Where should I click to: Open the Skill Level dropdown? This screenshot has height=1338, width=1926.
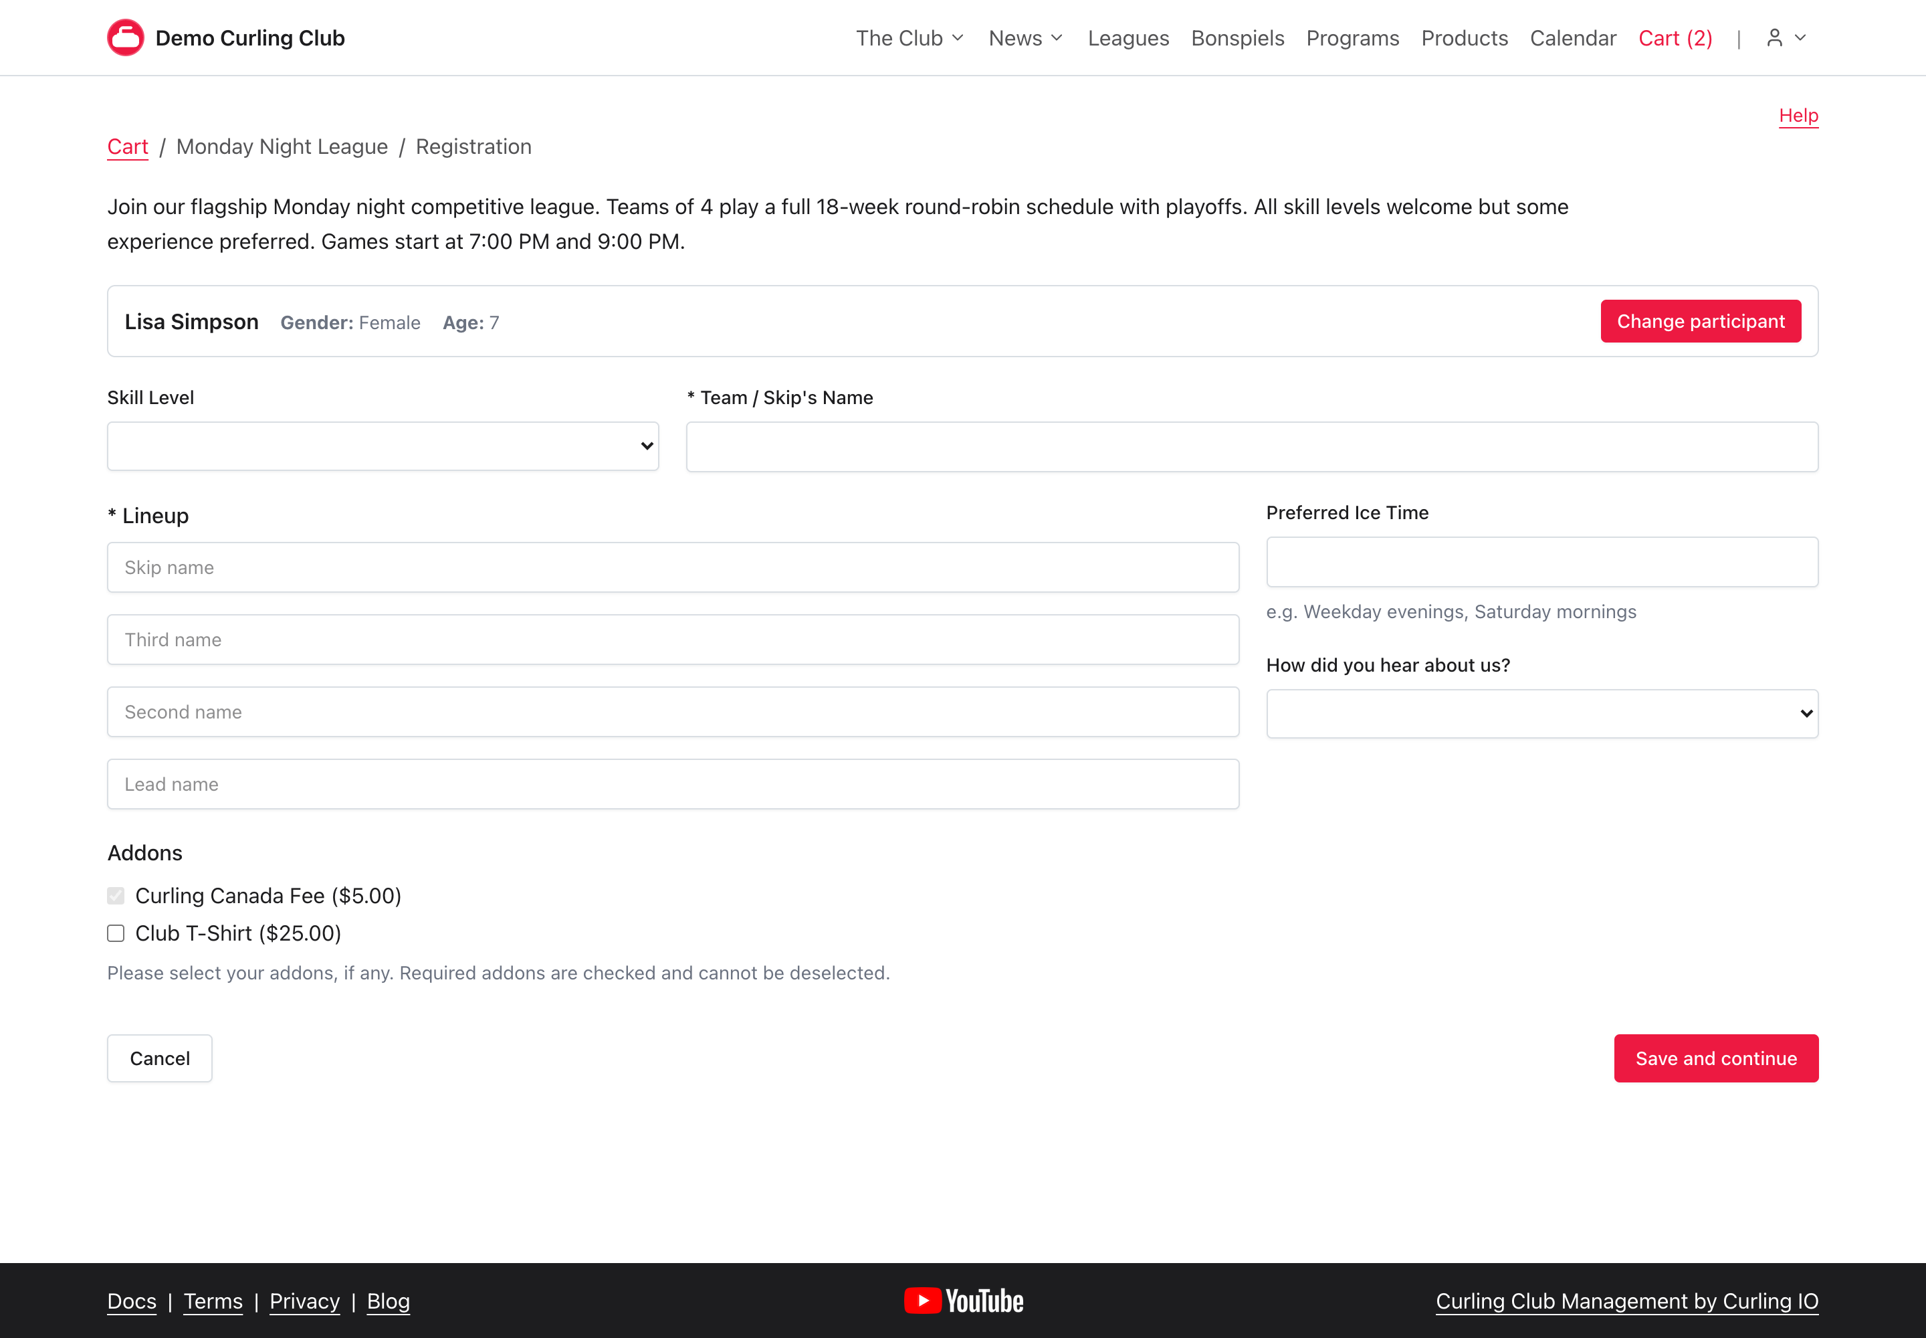click(382, 446)
